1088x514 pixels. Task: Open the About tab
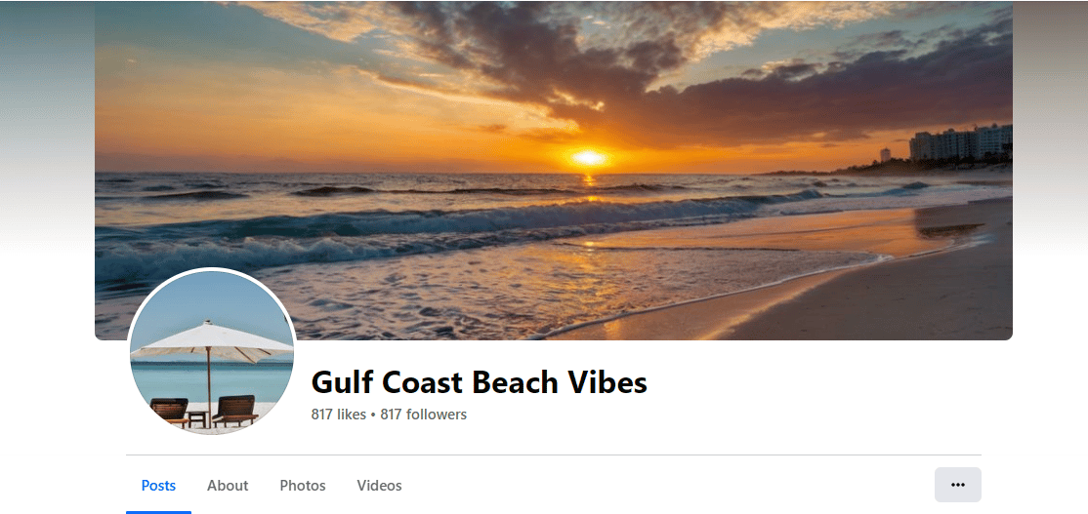click(x=228, y=486)
